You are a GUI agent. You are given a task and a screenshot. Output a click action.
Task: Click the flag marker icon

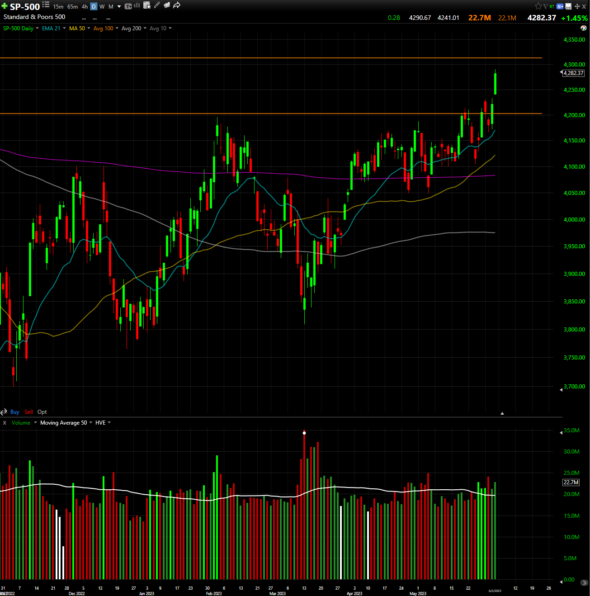[x=546, y=6]
